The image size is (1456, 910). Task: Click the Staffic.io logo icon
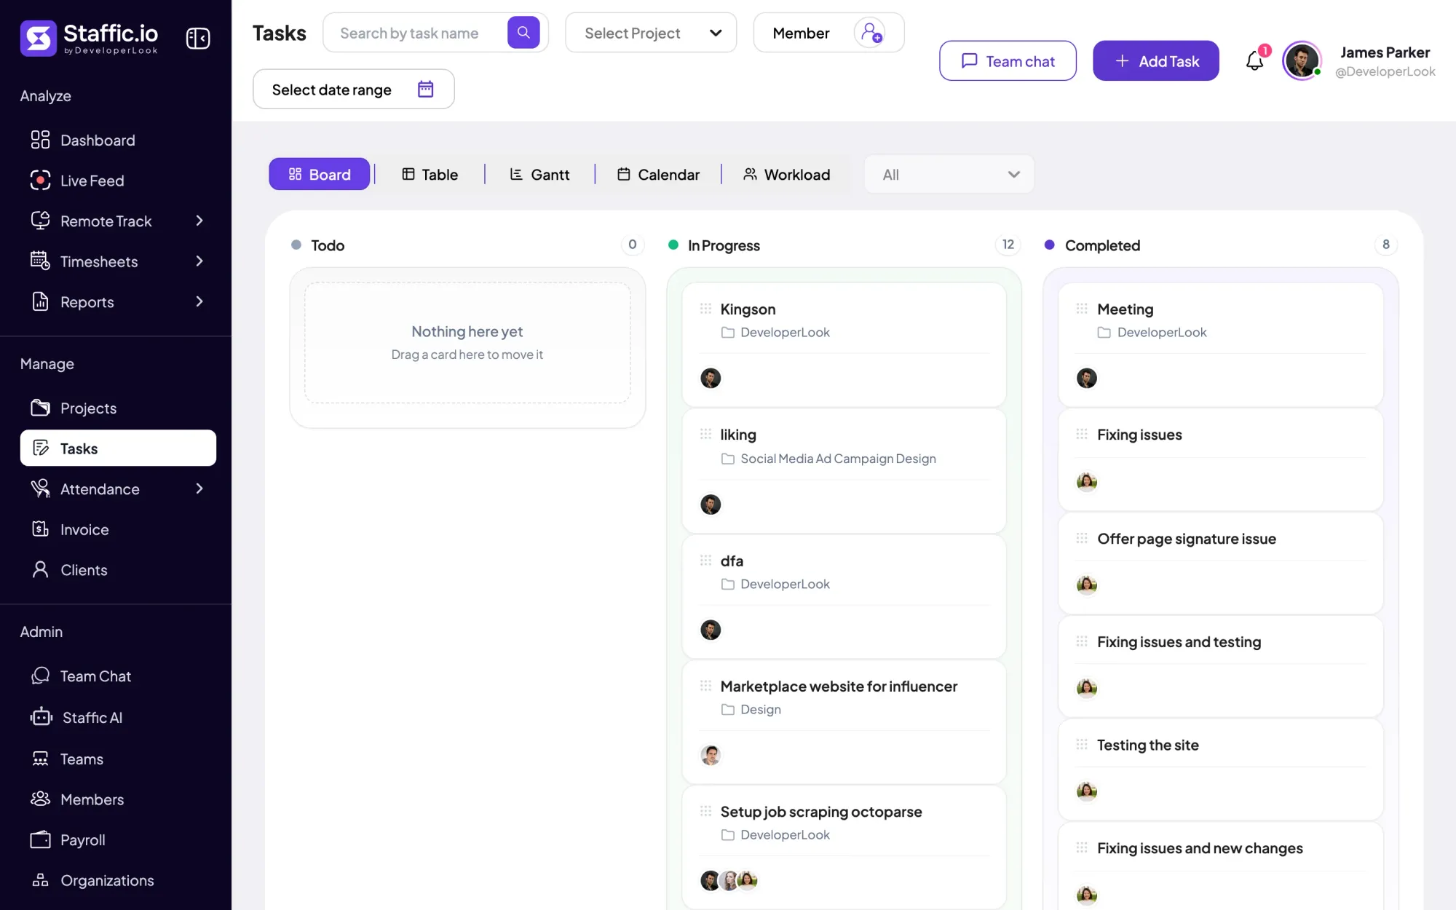click(39, 38)
